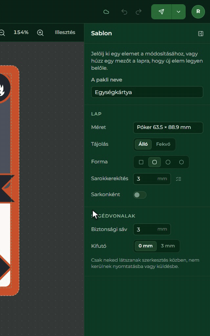Click the Méret label
The width and height of the screenshot is (210, 336).
coord(98,127)
